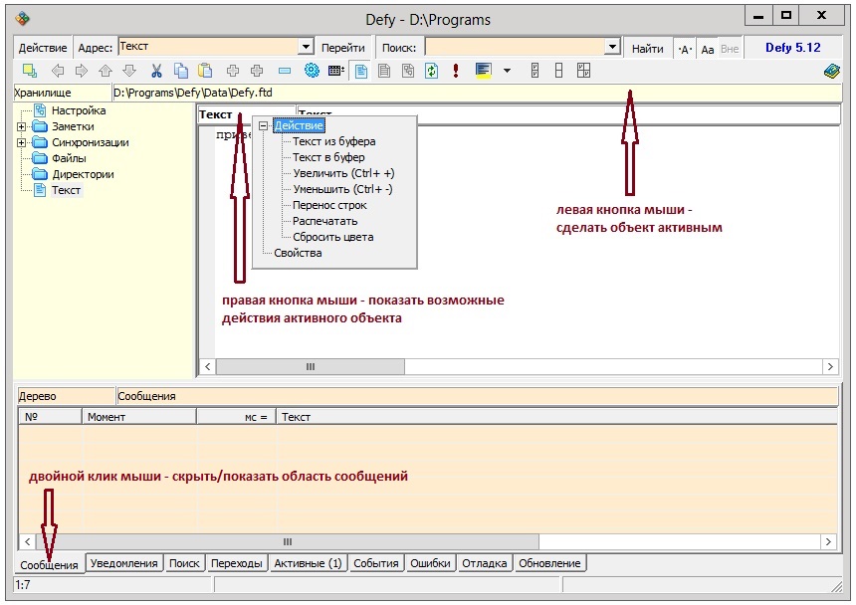Click the copy icon in the toolbar
This screenshot has height=605, width=856.
tap(181, 71)
